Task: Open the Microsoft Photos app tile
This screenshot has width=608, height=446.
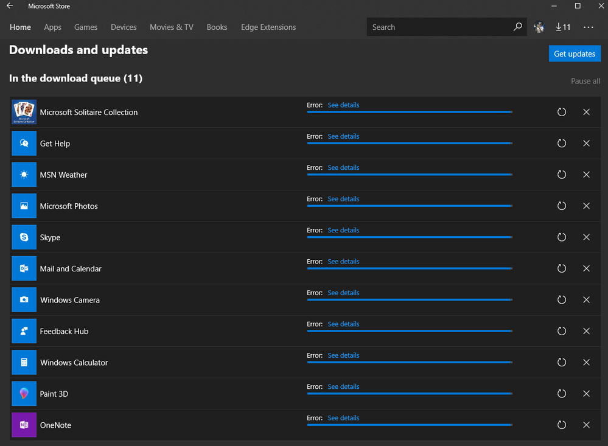Action: pyautogui.click(x=24, y=206)
